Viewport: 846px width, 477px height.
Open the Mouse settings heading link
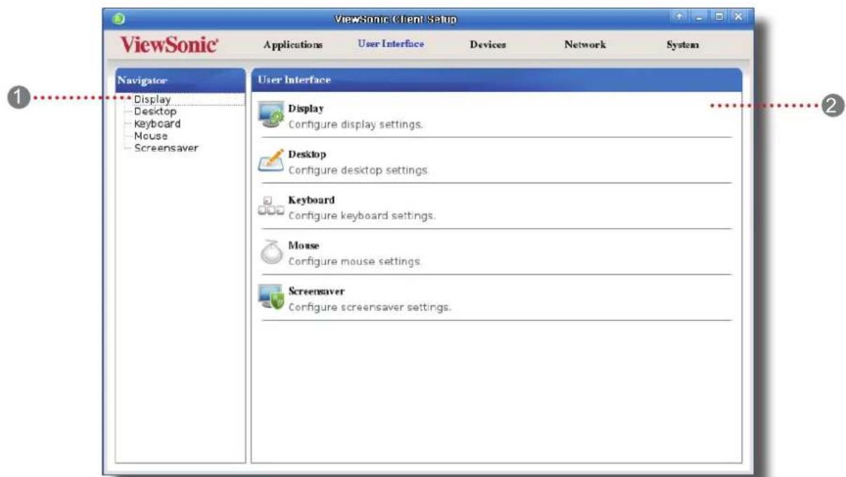(x=304, y=247)
